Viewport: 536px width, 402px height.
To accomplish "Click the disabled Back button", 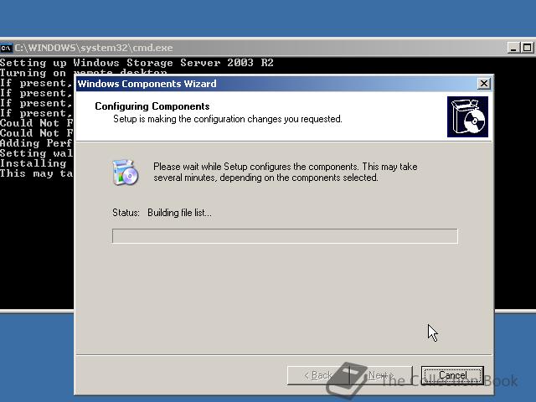I will [x=318, y=375].
